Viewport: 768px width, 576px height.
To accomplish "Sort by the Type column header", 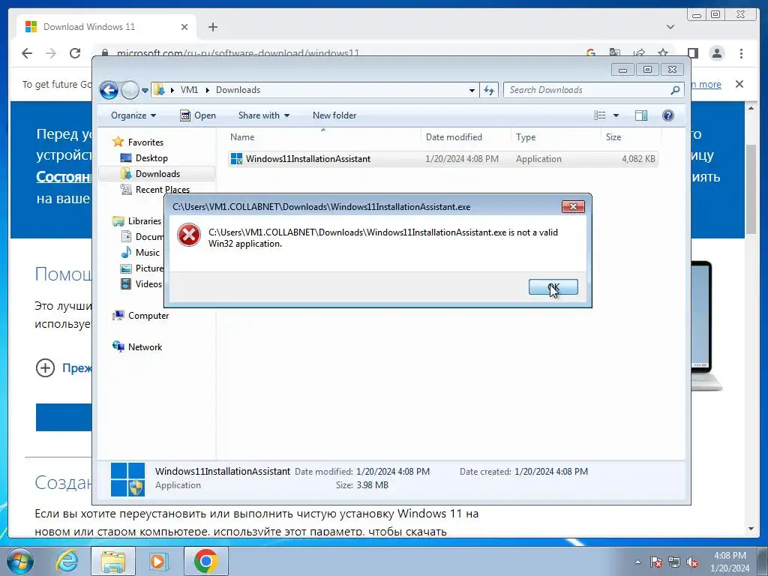I will [556, 137].
